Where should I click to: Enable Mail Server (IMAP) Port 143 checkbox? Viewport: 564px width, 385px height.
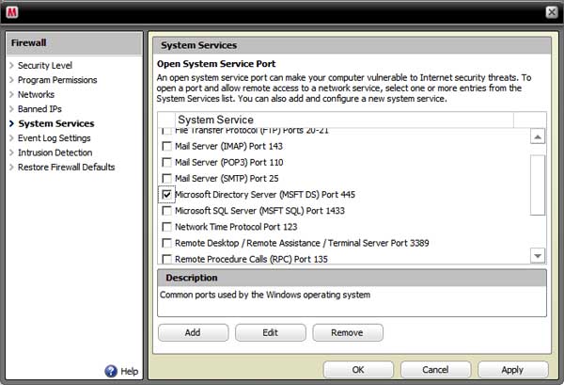click(x=167, y=146)
